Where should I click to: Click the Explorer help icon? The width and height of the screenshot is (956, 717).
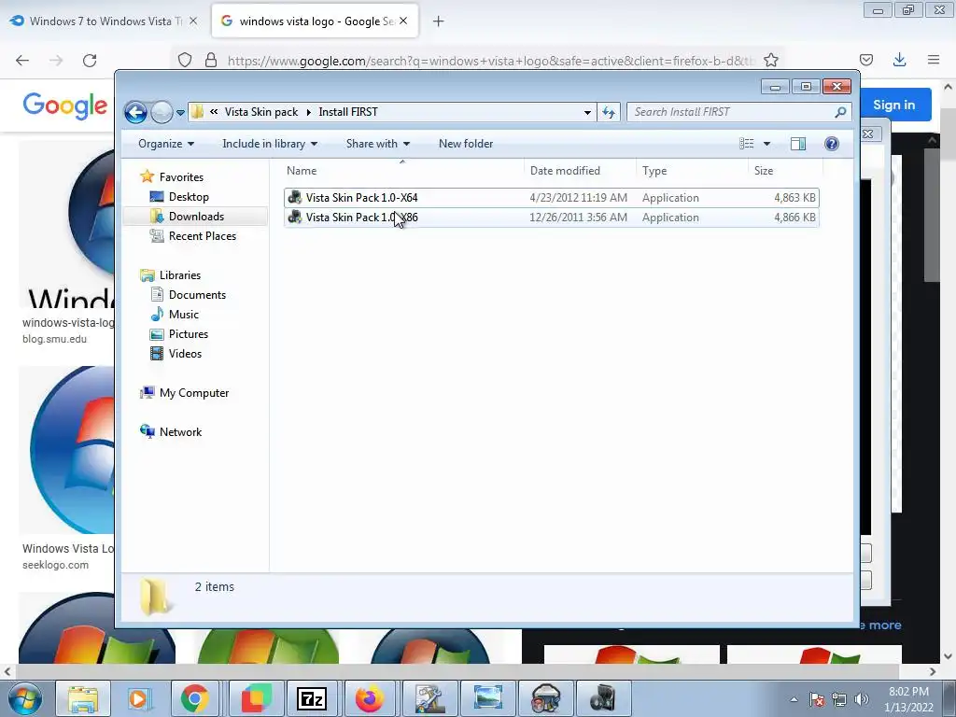point(831,144)
